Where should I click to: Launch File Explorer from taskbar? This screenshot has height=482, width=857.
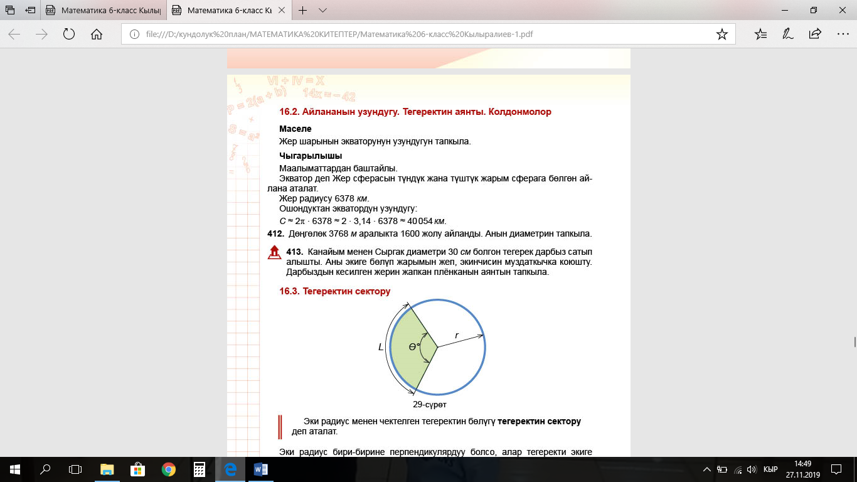coord(107,469)
